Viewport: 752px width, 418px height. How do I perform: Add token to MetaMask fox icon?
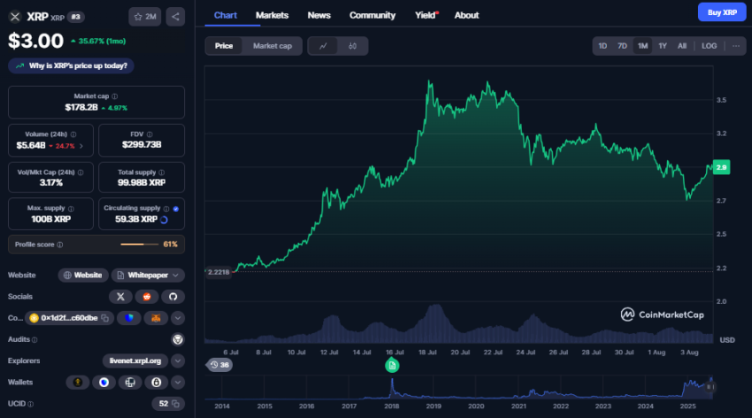coord(156,318)
